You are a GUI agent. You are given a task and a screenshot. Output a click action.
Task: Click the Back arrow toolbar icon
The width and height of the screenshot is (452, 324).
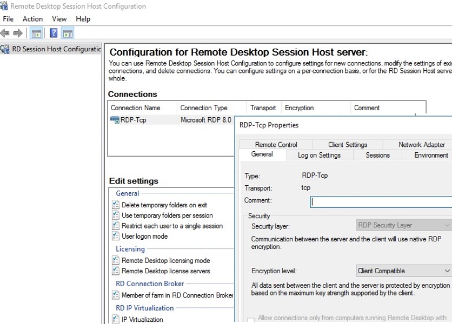[5, 33]
